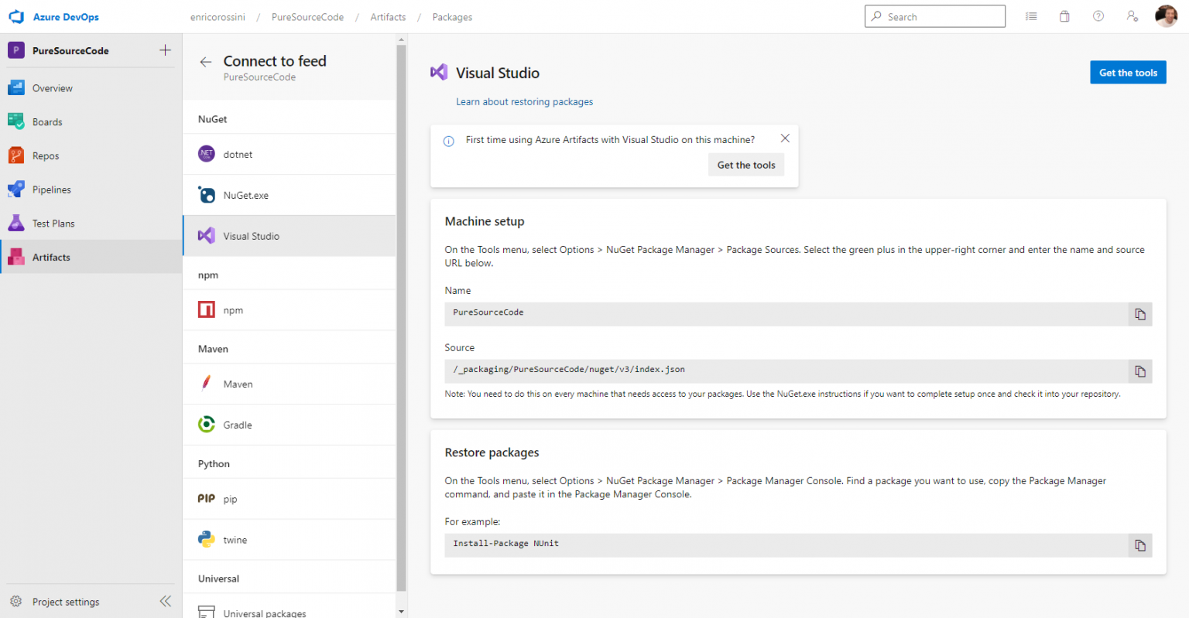Select Universal packages option
Viewport: 1189px width, 618px height.
coord(264,611)
